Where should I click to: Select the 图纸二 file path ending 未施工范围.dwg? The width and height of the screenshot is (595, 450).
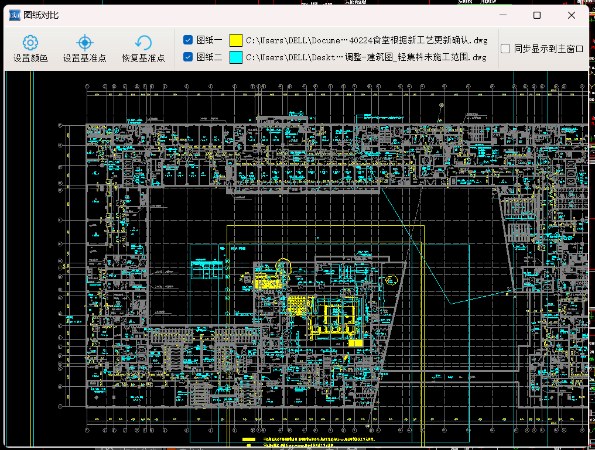(x=366, y=57)
